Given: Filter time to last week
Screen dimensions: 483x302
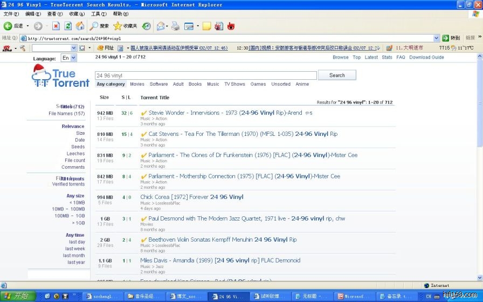Looking at the screenshot, I should (x=75, y=249).
